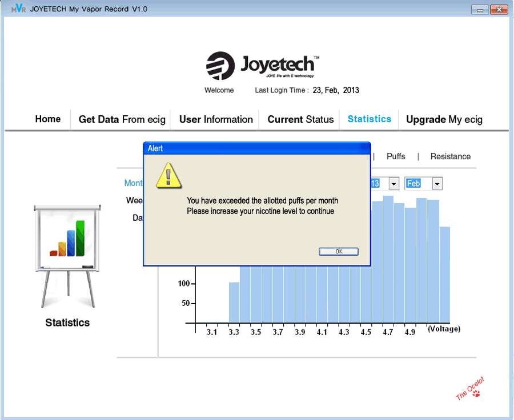Click the 4.1 voltage axis label
This screenshot has width=514, height=420.
pos(322,332)
